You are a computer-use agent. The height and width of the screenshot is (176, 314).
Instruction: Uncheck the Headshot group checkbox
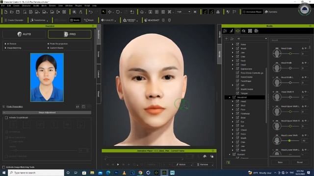click(234, 97)
